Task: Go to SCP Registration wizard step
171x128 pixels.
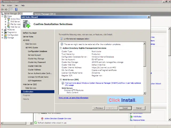Action: pos(35,81)
